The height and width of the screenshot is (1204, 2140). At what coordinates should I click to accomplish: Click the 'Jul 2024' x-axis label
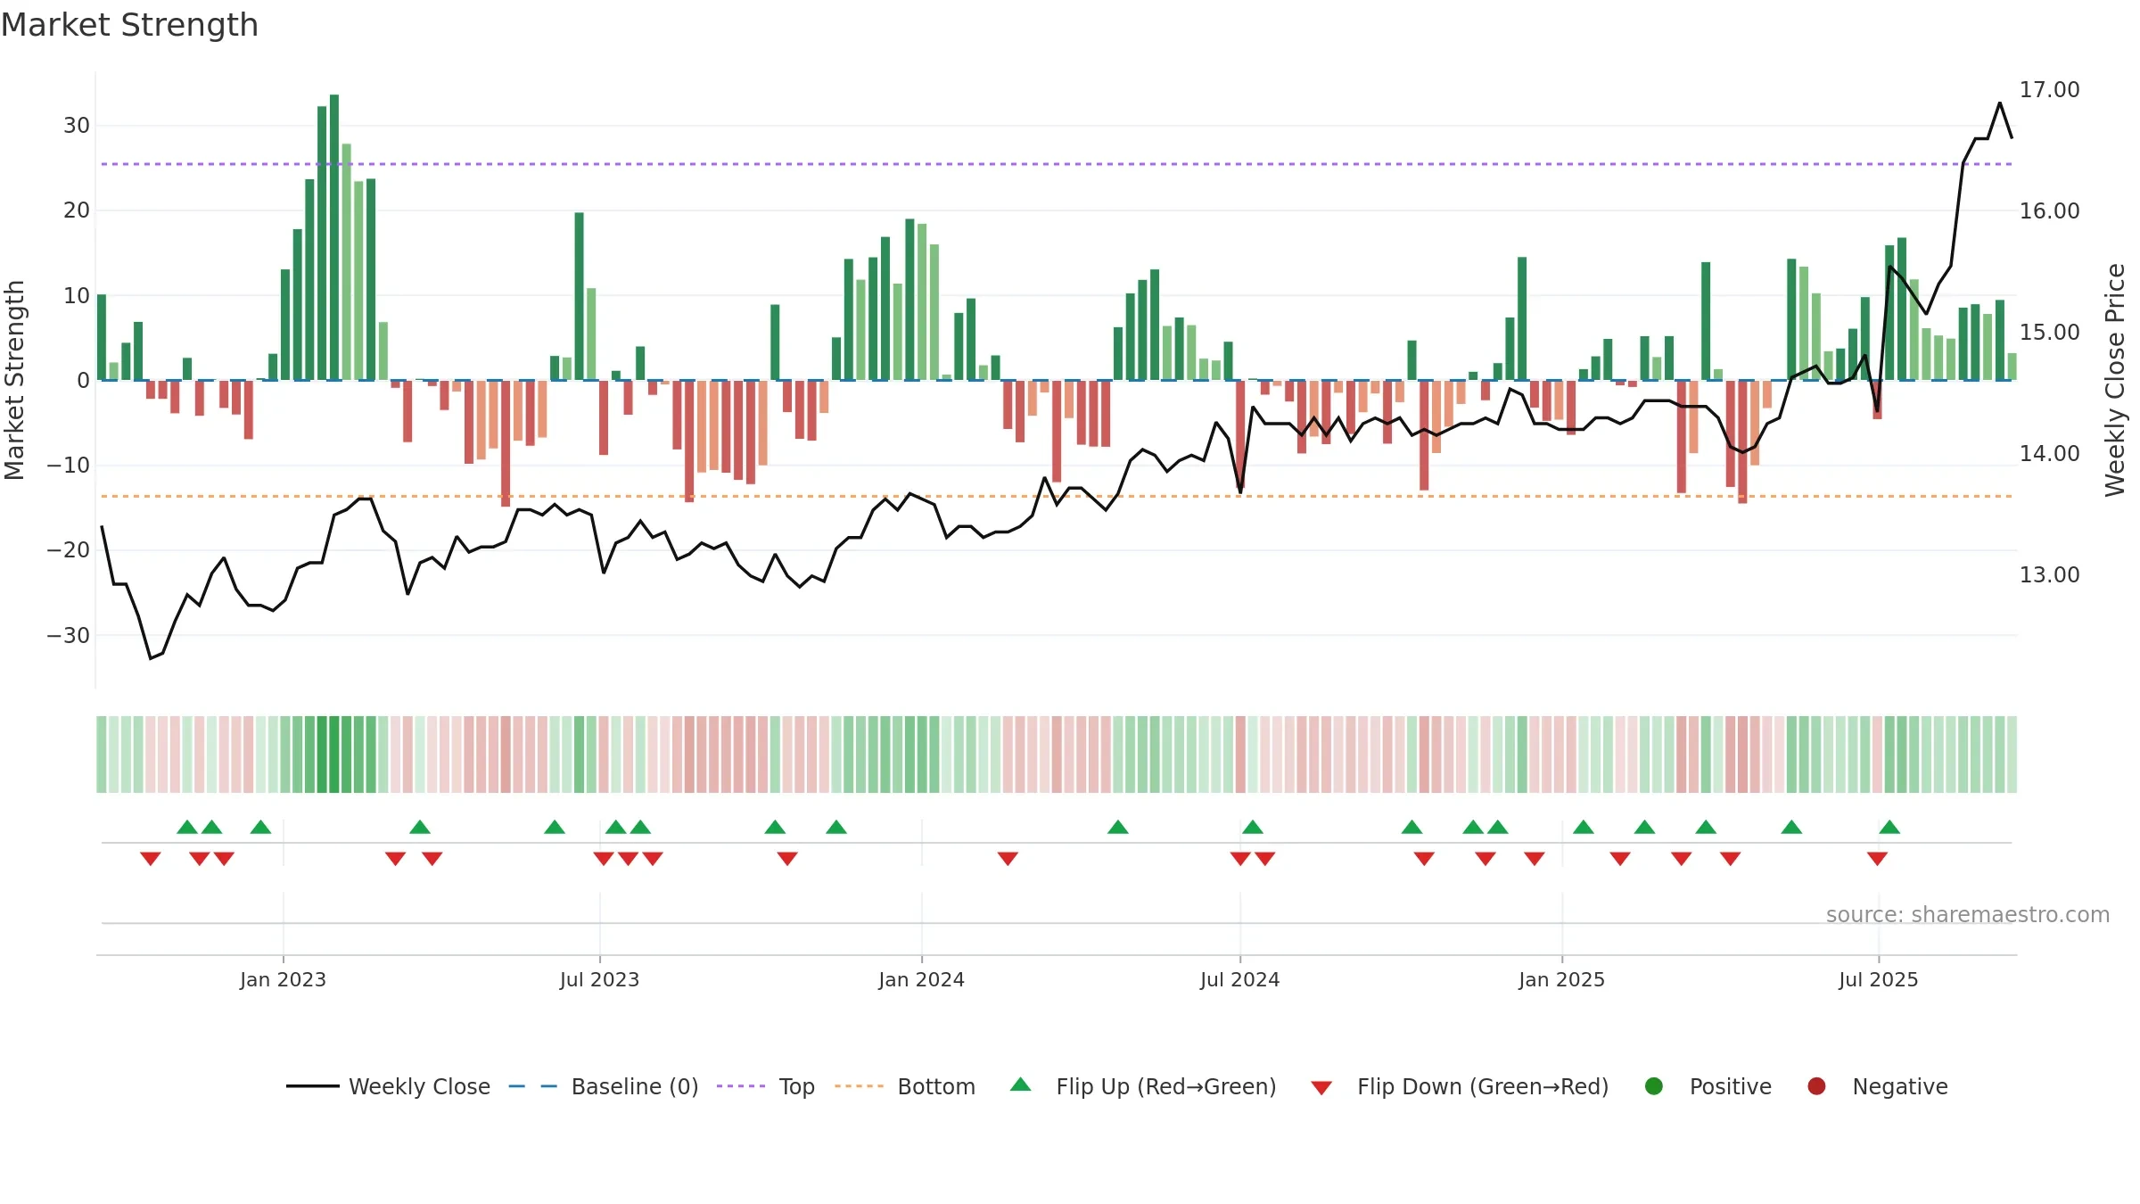(x=1239, y=979)
